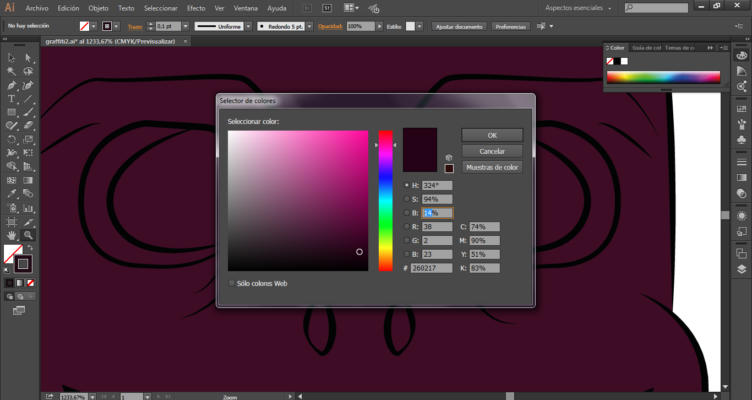
Task: Open the Estilo graphic style dropdown
Action: [419, 26]
